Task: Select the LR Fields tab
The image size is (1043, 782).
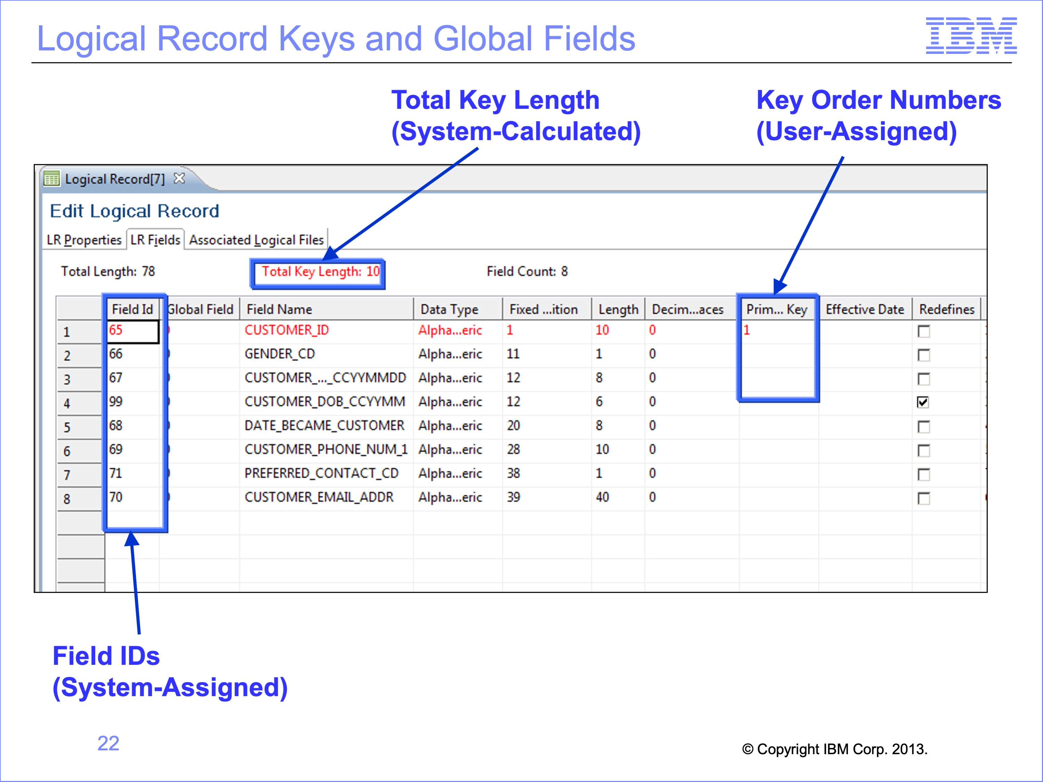Action: point(155,240)
